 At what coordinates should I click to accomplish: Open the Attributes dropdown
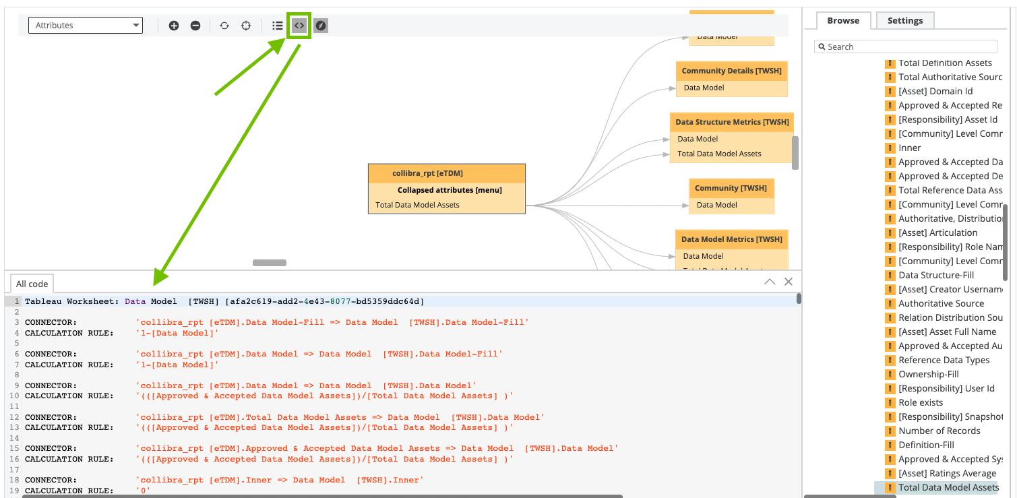[86, 26]
